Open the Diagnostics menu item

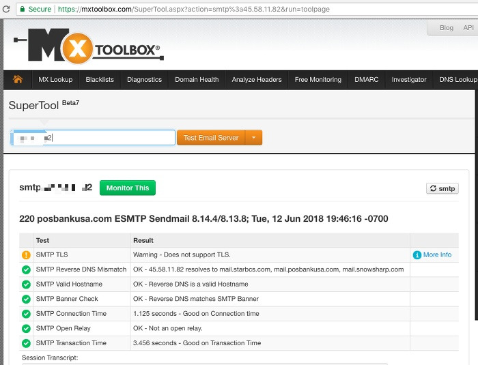144,80
